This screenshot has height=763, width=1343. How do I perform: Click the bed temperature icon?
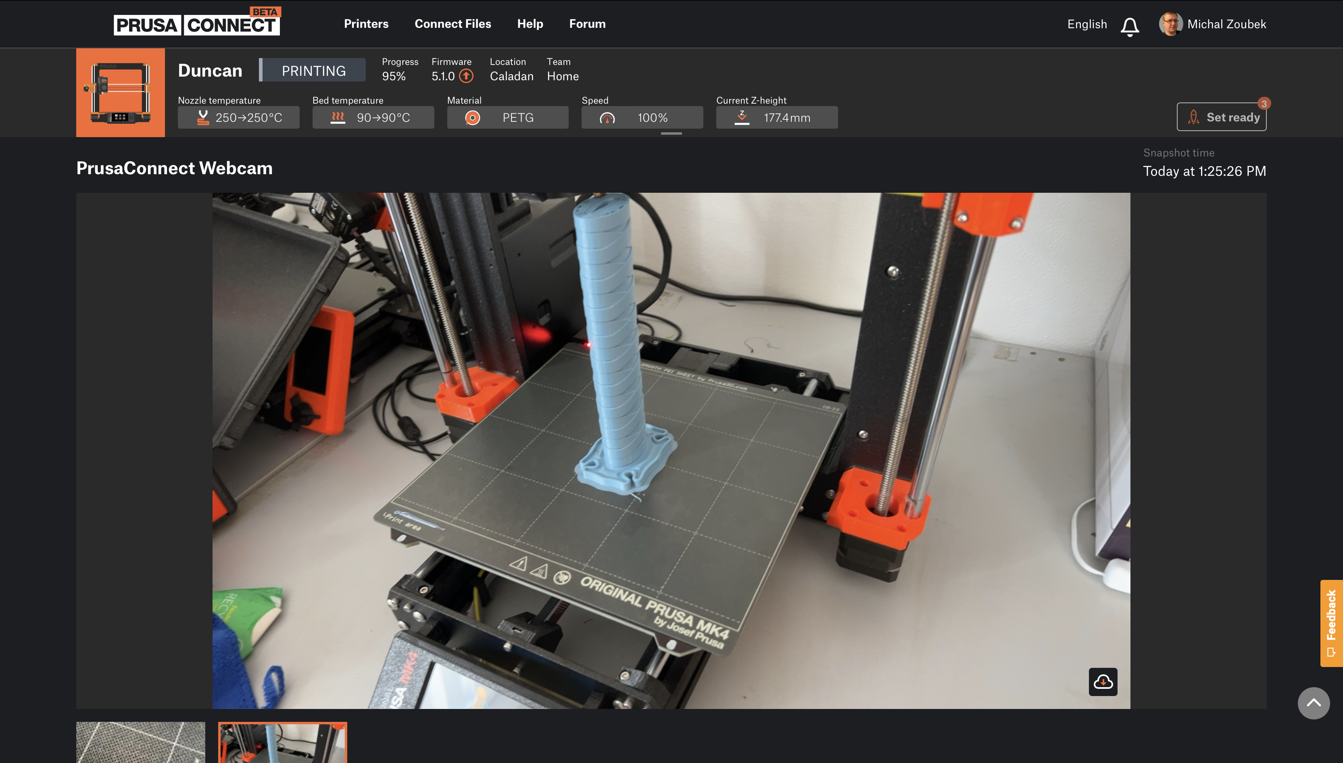(x=337, y=117)
